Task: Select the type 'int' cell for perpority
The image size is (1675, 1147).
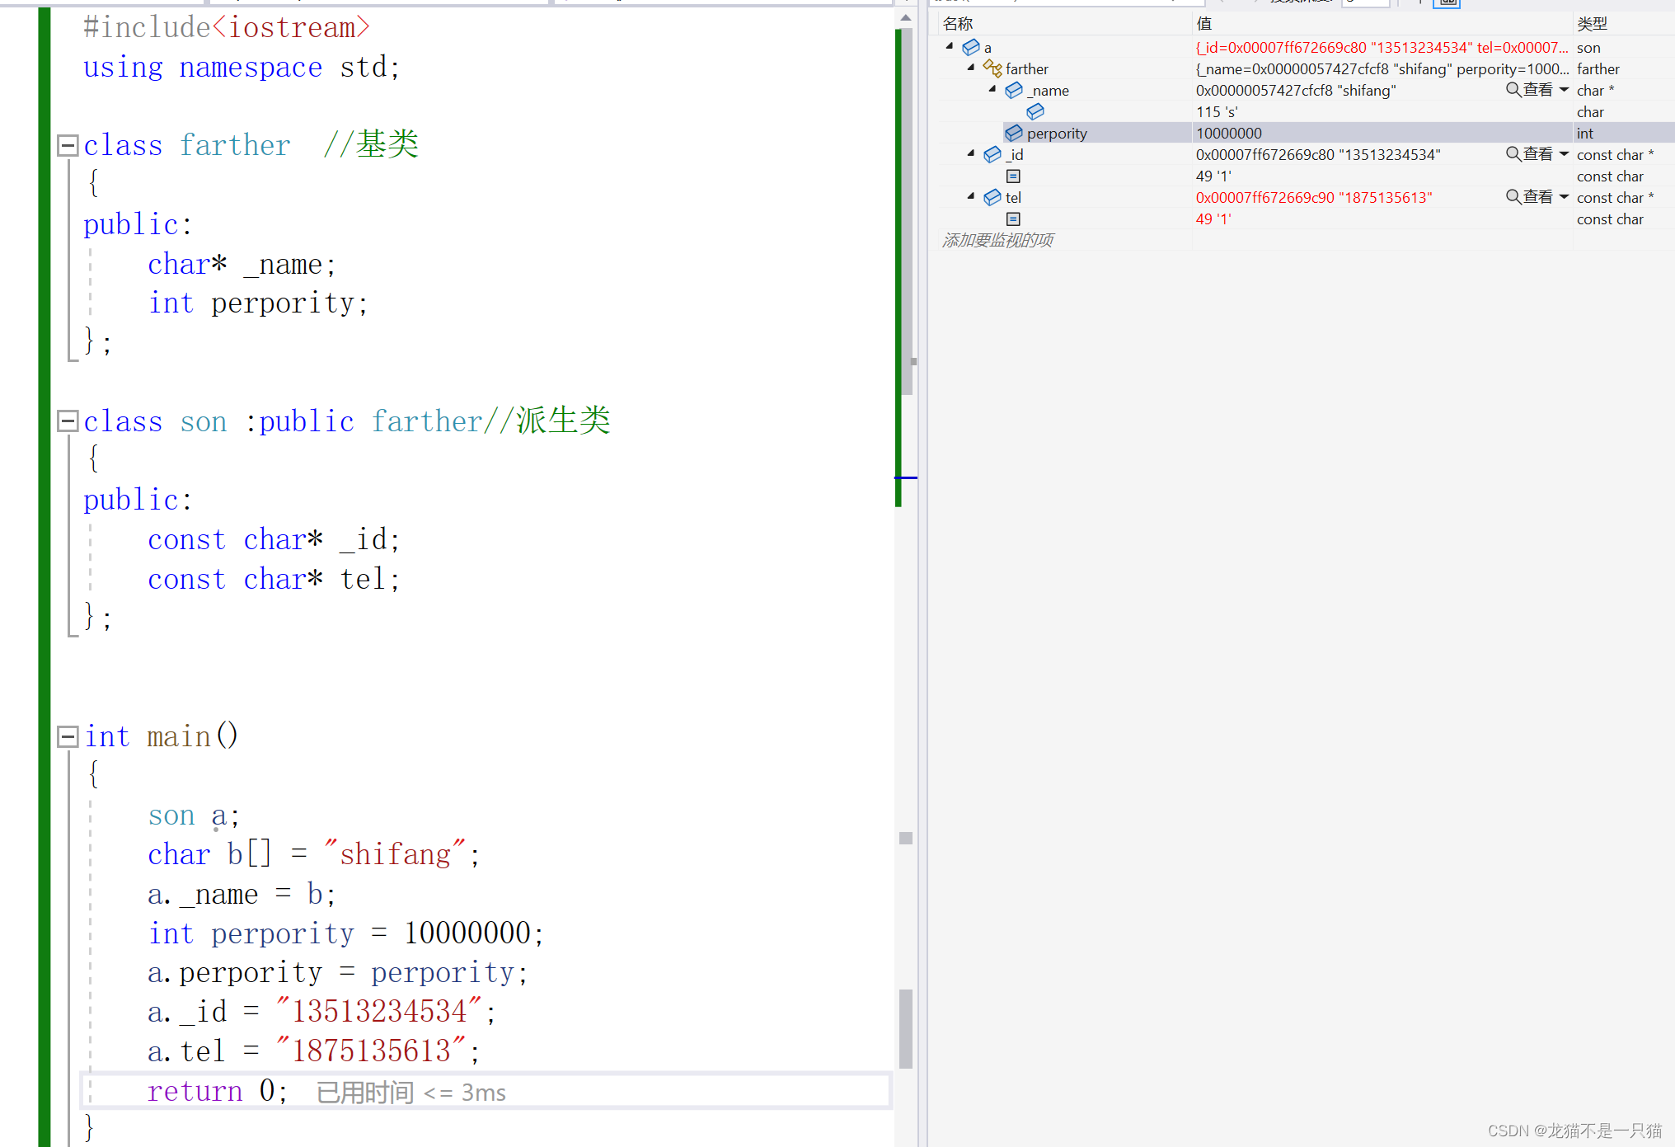Action: click(x=1623, y=133)
